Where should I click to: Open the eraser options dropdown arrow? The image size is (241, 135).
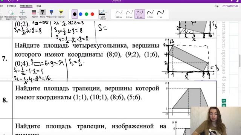click(x=38, y=12)
